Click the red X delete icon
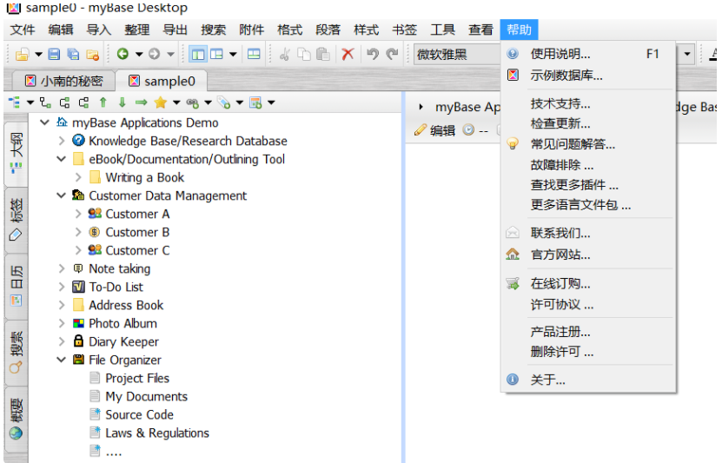Image resolution: width=722 pixels, height=463 pixels. [348, 55]
